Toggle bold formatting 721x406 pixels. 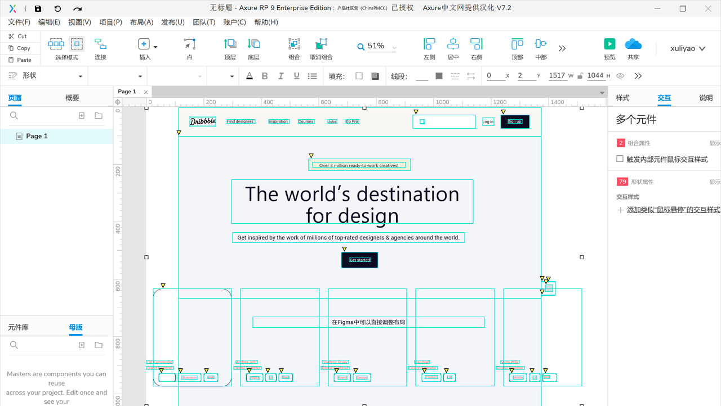pyautogui.click(x=265, y=76)
